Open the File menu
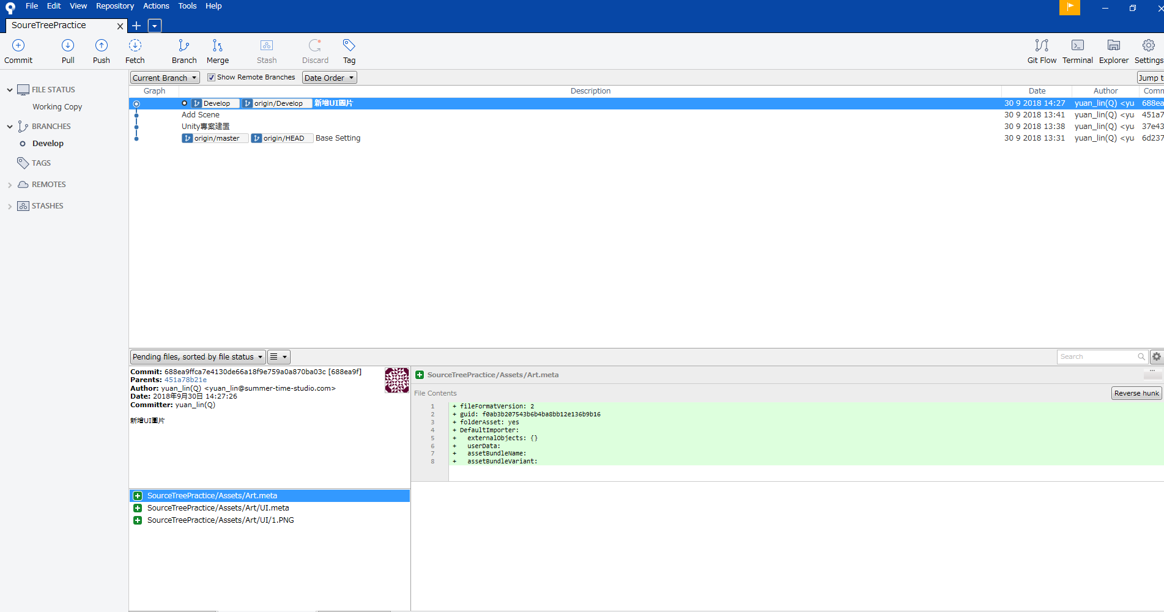The width and height of the screenshot is (1164, 612). tap(32, 6)
